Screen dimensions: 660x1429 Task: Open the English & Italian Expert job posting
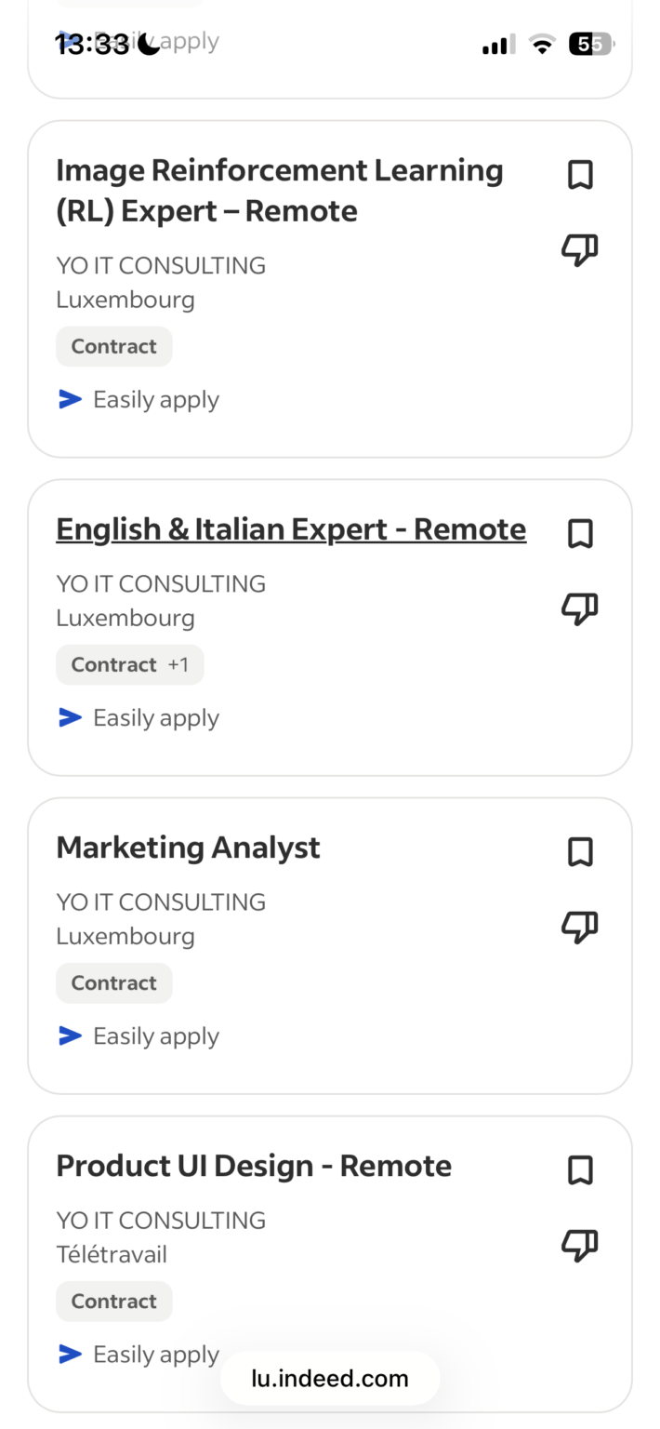coord(290,528)
